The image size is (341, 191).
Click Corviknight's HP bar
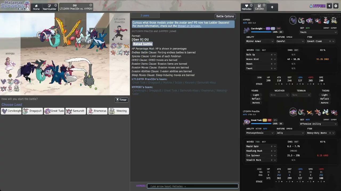click(261, 32)
